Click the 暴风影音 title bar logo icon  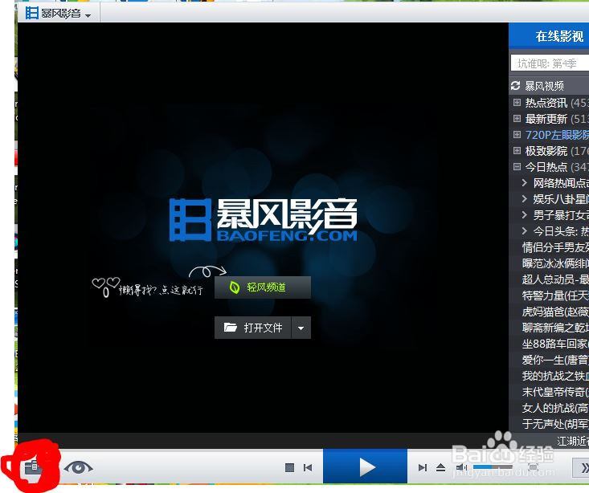pyautogui.click(x=32, y=13)
